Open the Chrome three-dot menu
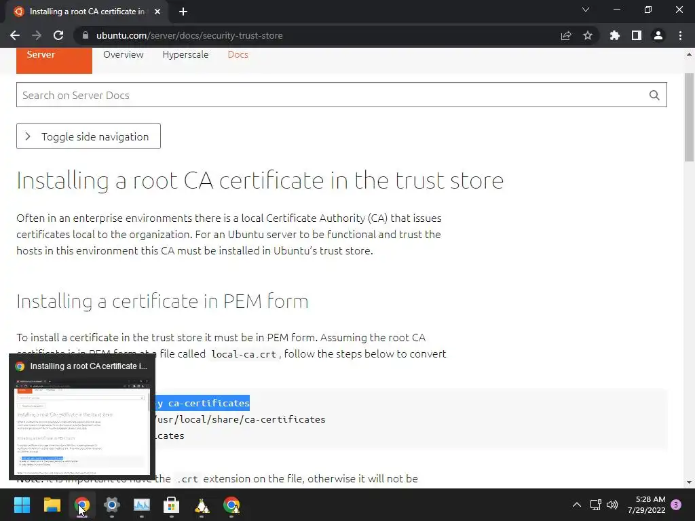The width and height of the screenshot is (695, 521). click(x=680, y=35)
